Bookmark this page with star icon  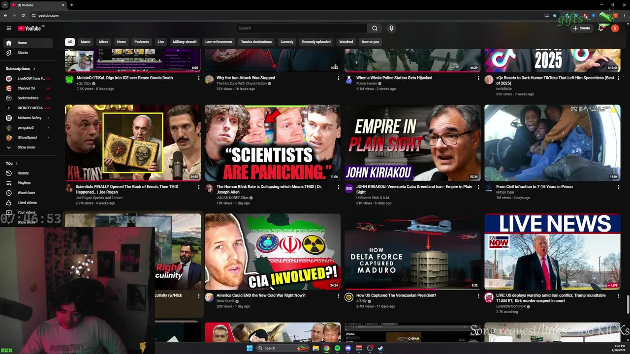pyautogui.click(x=555, y=15)
